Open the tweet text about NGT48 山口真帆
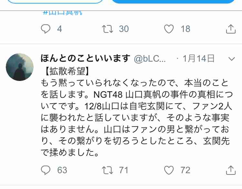Screen dimensions: 242x189 [x=136, y=112]
